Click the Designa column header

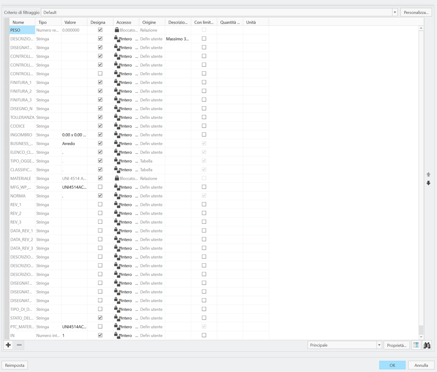[x=100, y=22]
